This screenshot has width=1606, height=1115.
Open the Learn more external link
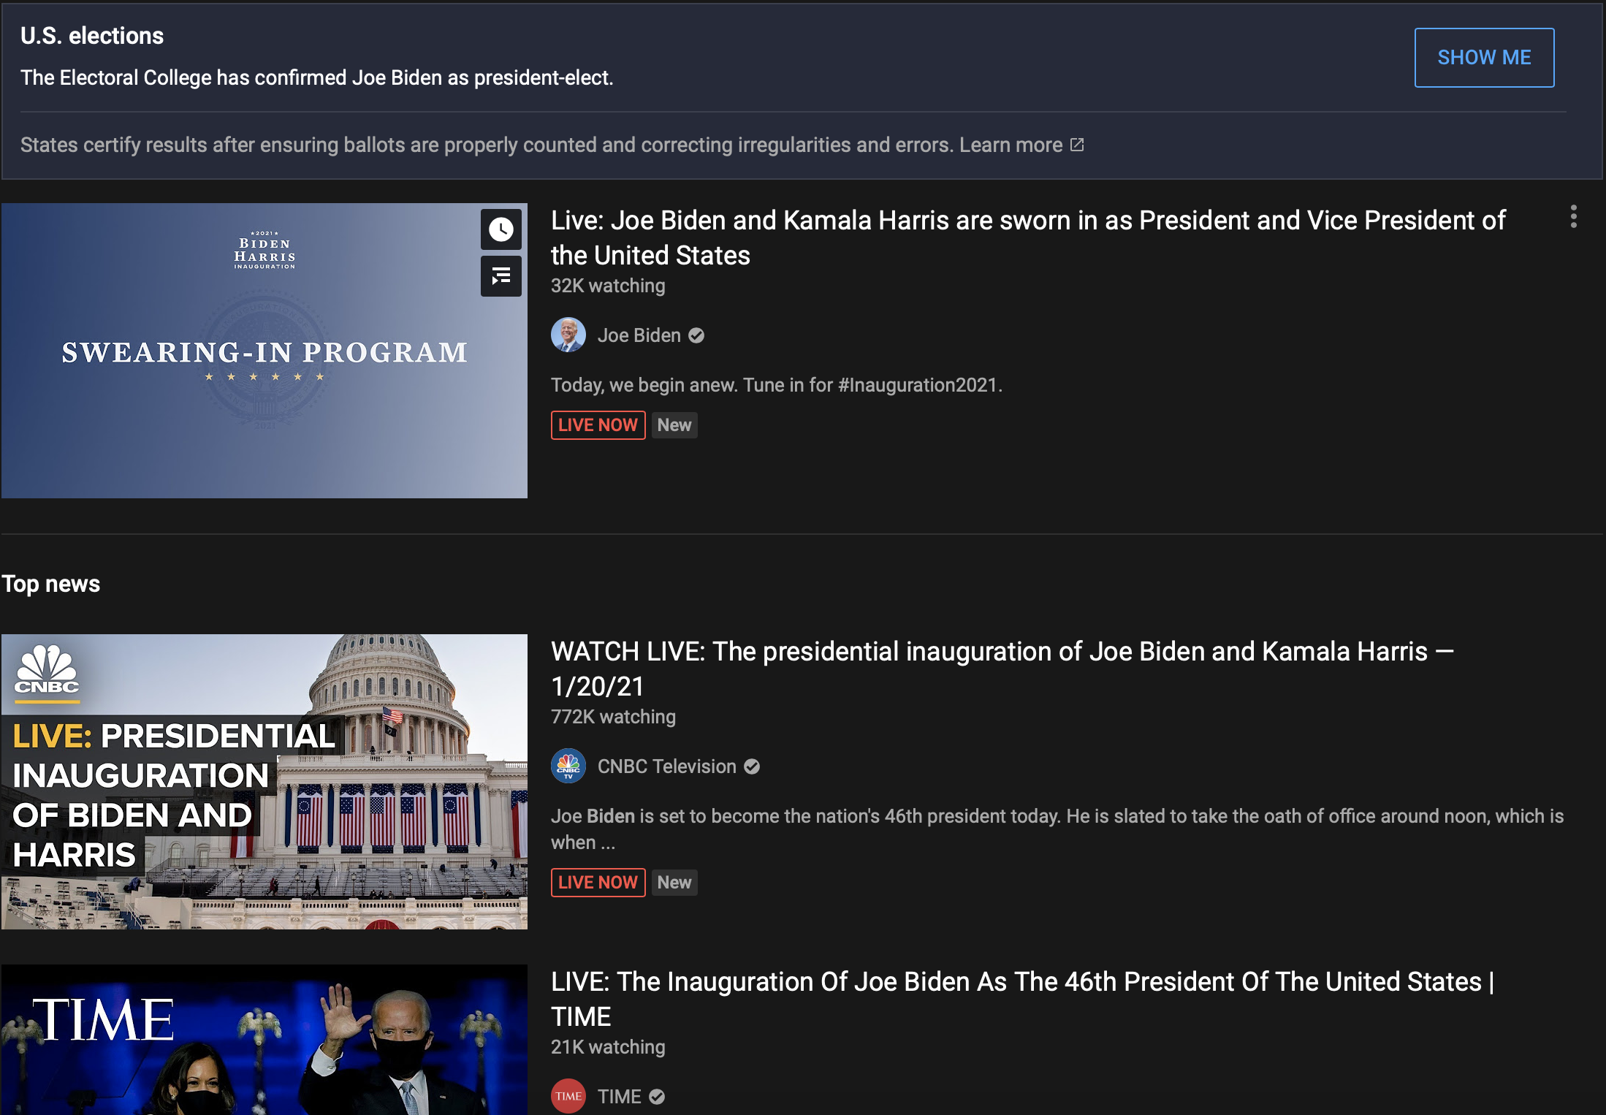1021,145
